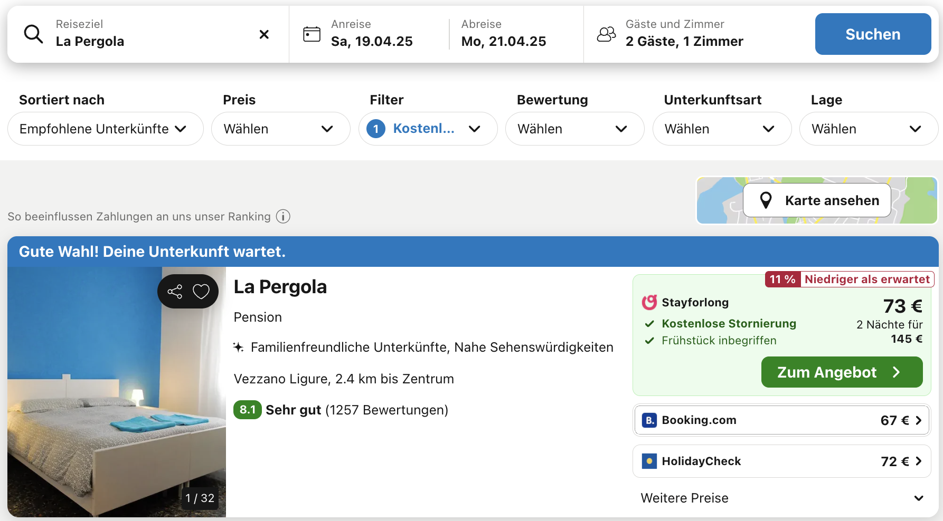The height and width of the screenshot is (521, 943).
Task: Click the guests icon beside Gäste und Zimmer
Action: tap(606, 34)
